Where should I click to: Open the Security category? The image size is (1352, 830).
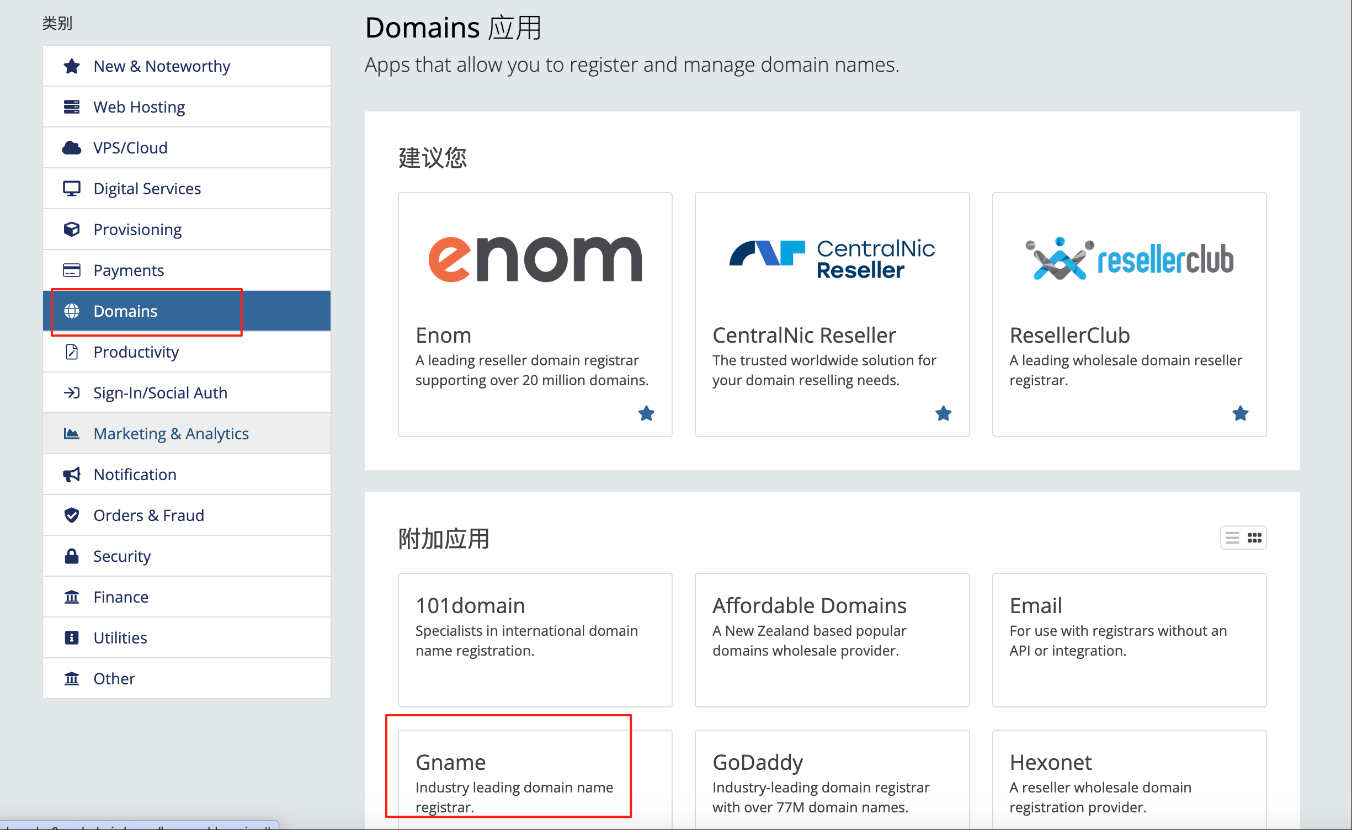[x=187, y=556]
